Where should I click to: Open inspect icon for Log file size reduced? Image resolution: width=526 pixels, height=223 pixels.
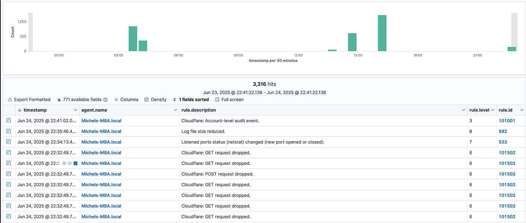coord(9,132)
